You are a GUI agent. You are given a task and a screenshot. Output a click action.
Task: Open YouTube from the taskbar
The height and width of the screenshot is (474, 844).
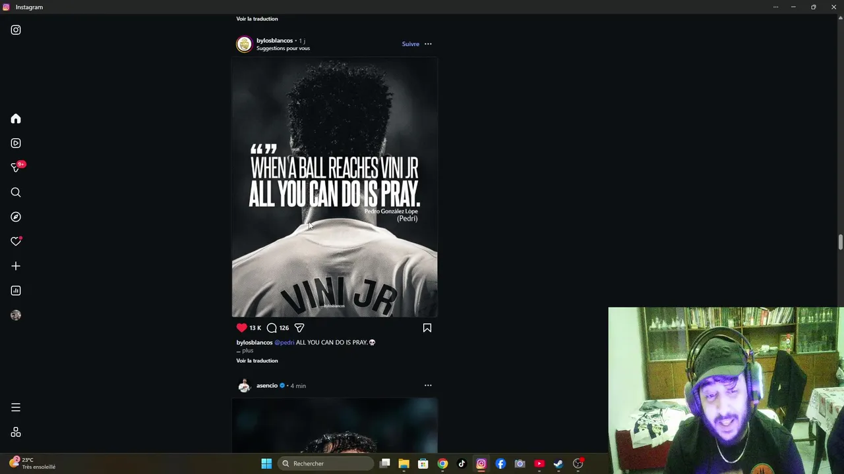[539, 463]
